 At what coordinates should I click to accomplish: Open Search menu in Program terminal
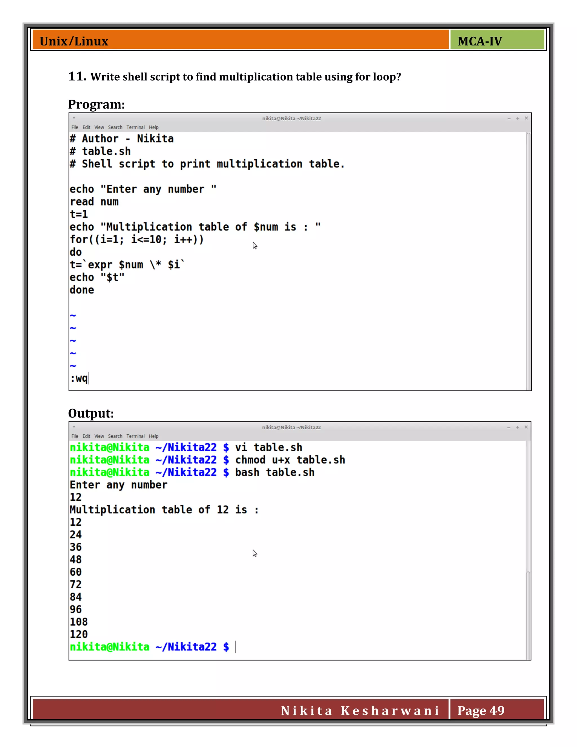coord(115,127)
